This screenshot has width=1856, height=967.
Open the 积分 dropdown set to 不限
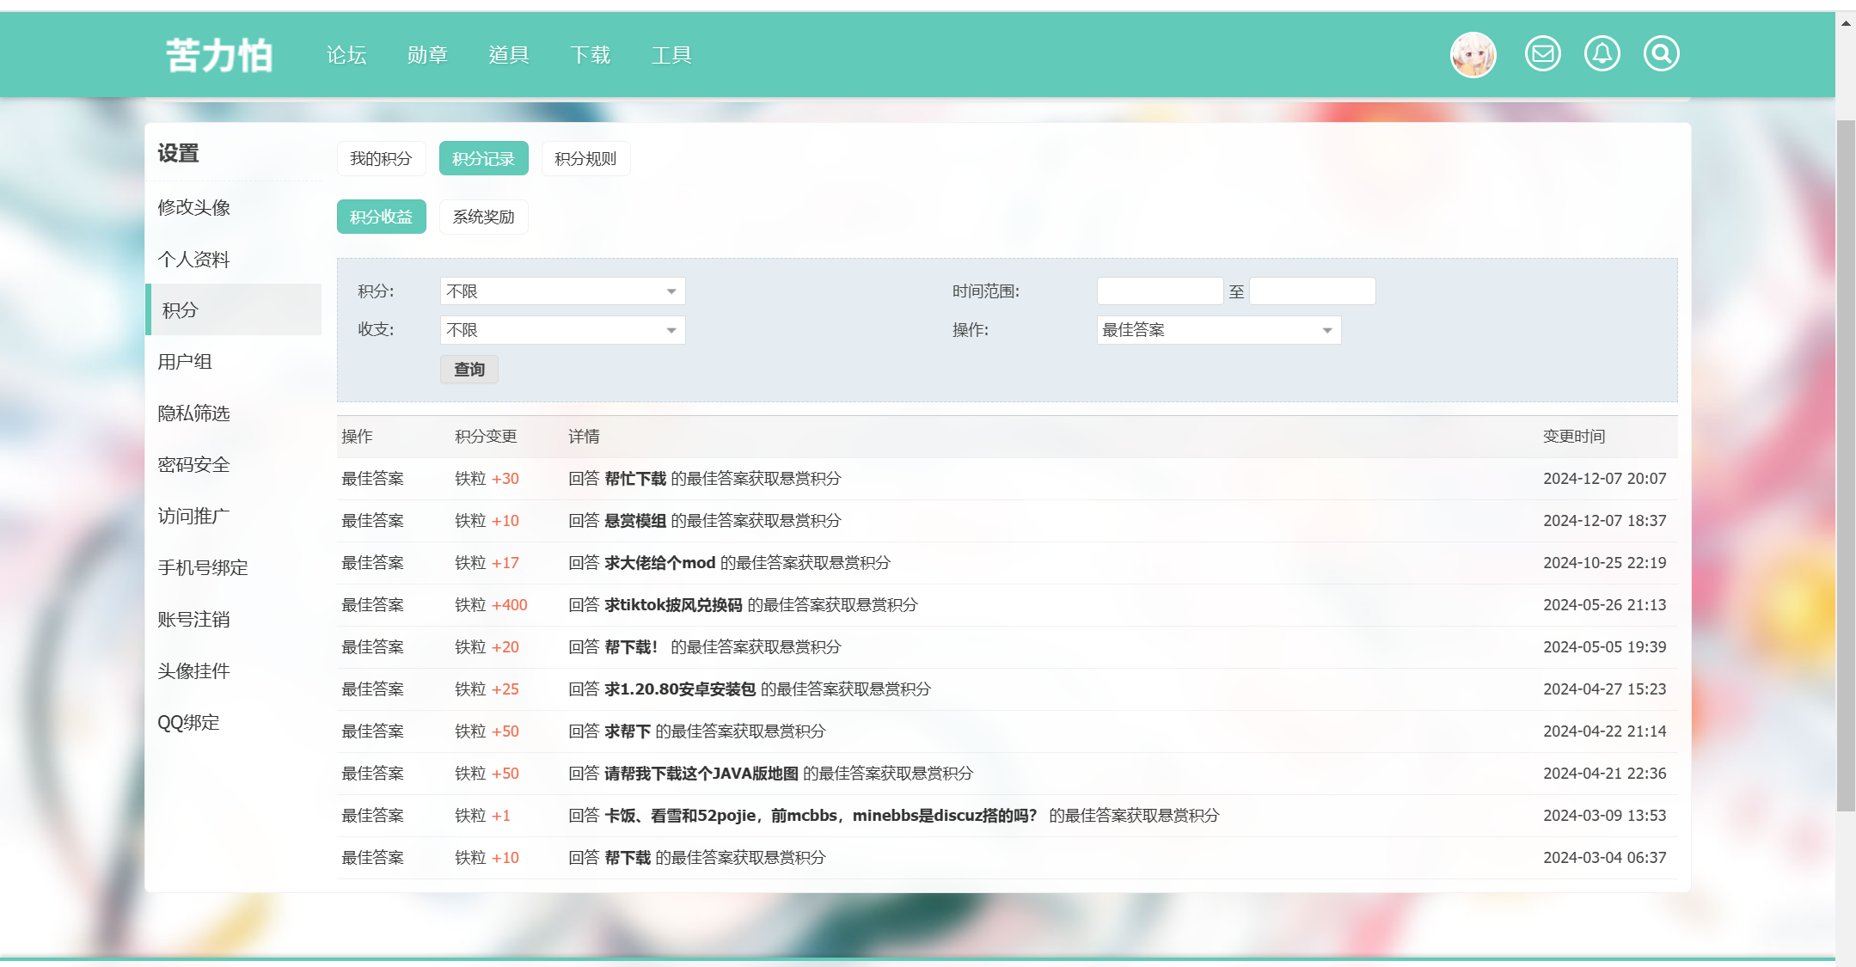pos(562,291)
